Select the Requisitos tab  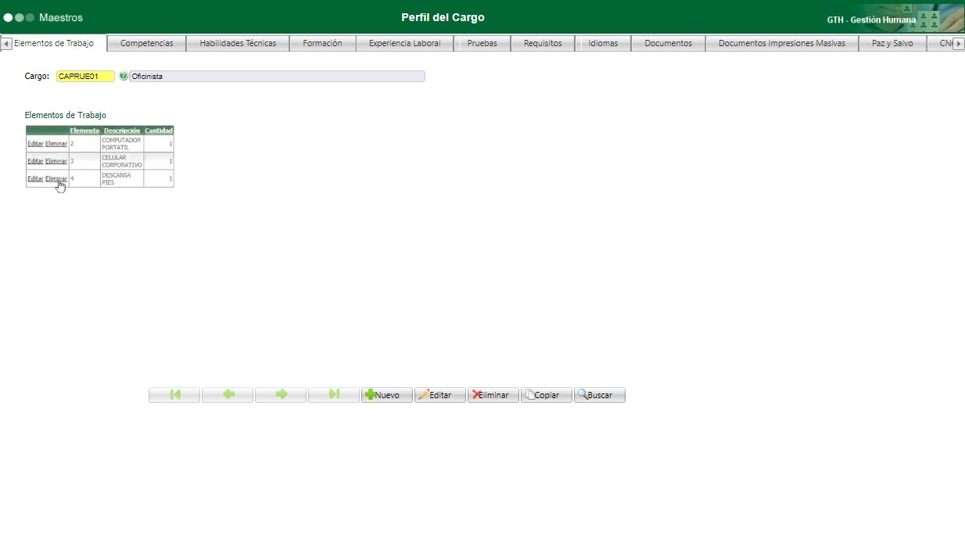543,44
